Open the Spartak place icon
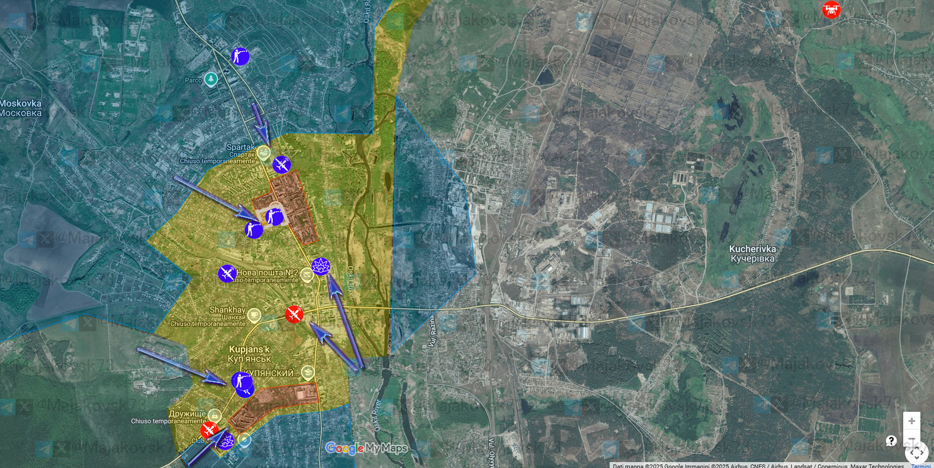Screen dimensions: 934x468 [263, 153]
